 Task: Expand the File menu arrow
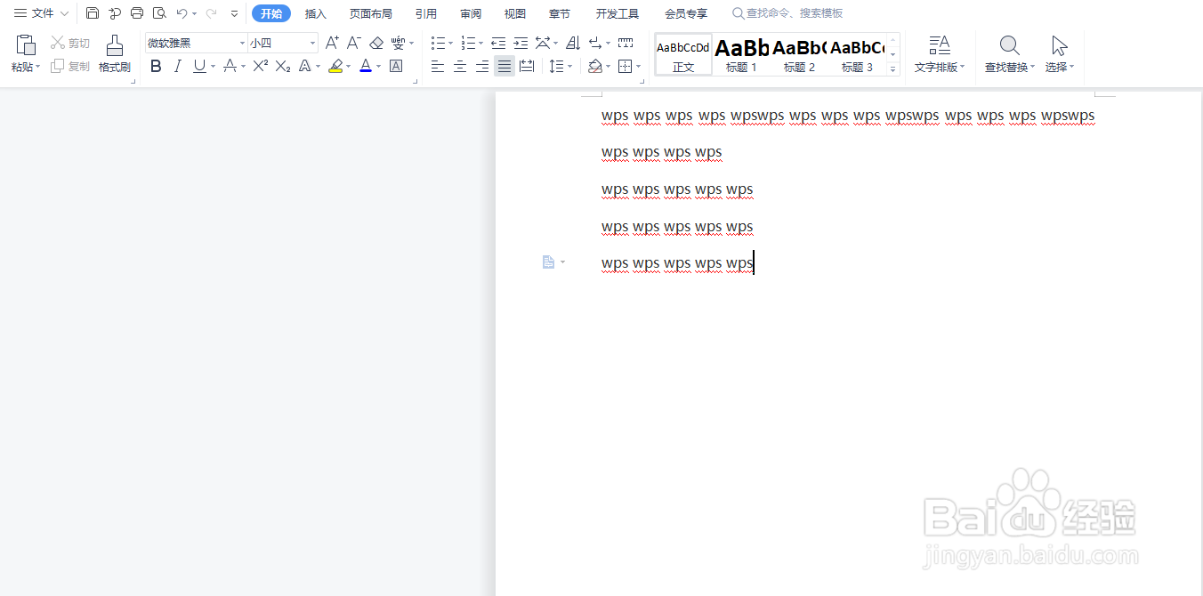[64, 13]
